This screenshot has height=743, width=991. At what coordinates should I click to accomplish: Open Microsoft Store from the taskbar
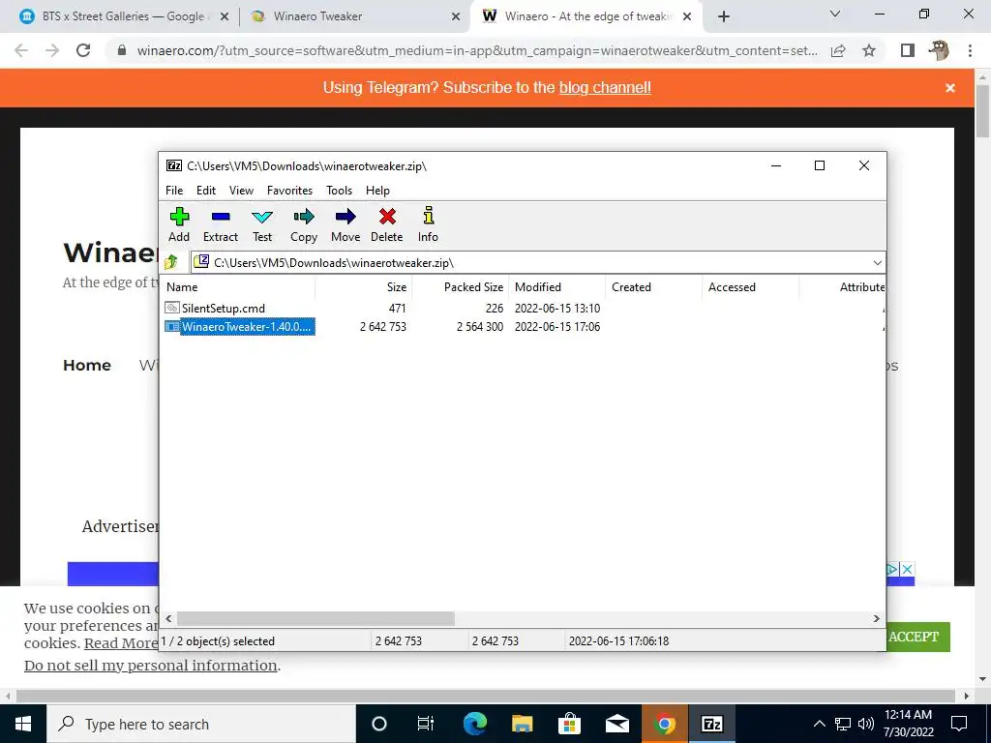coord(569,724)
